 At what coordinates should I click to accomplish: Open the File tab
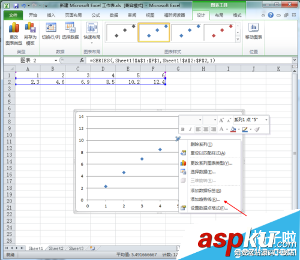pyautogui.click(x=13, y=15)
